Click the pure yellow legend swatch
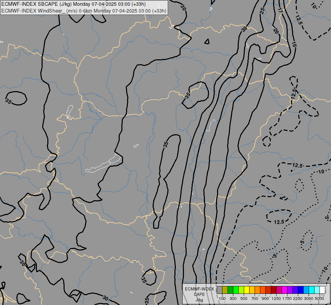Image resolution: width=331 pixels, height=305 pixels. [x=246, y=290]
